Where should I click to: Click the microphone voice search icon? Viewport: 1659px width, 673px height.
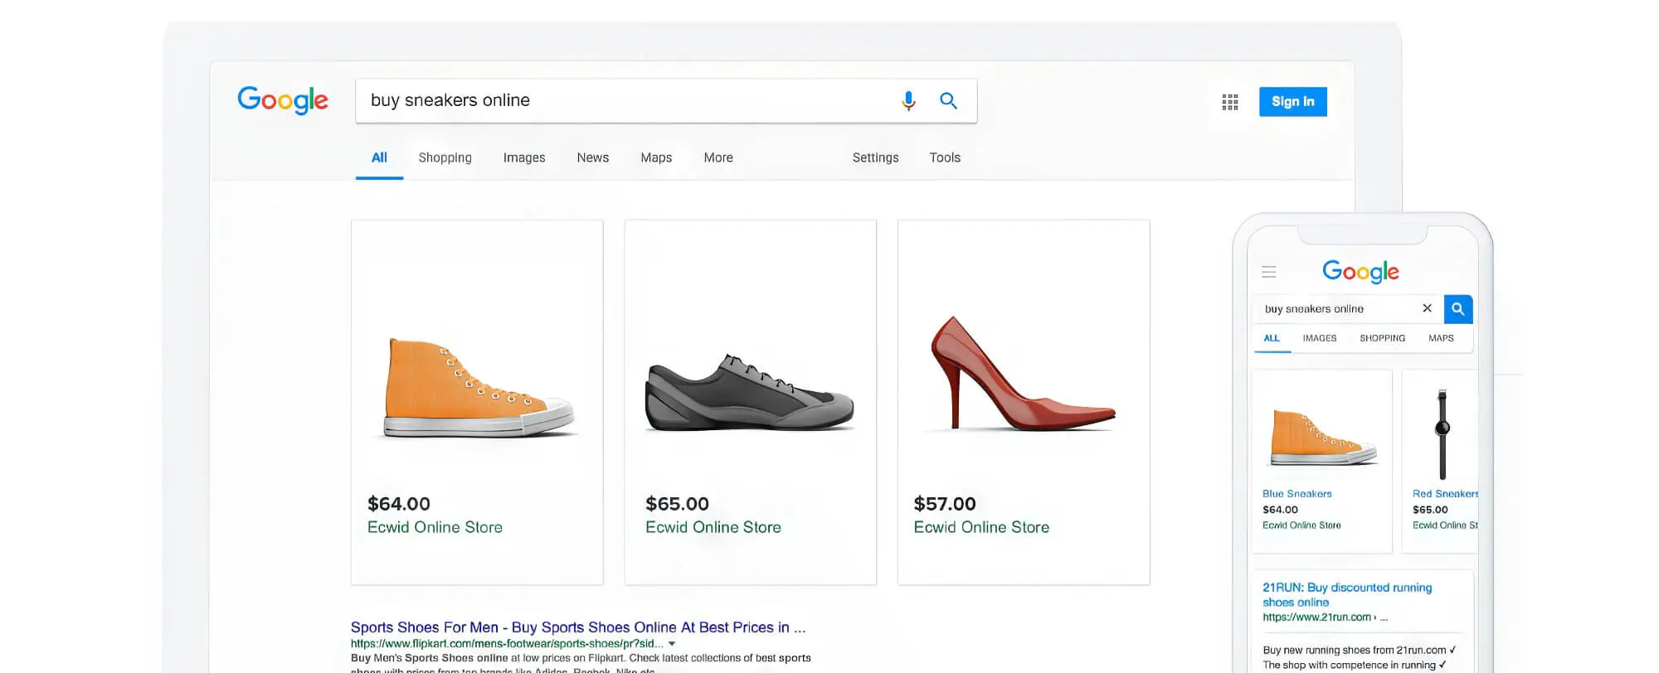coord(908,101)
